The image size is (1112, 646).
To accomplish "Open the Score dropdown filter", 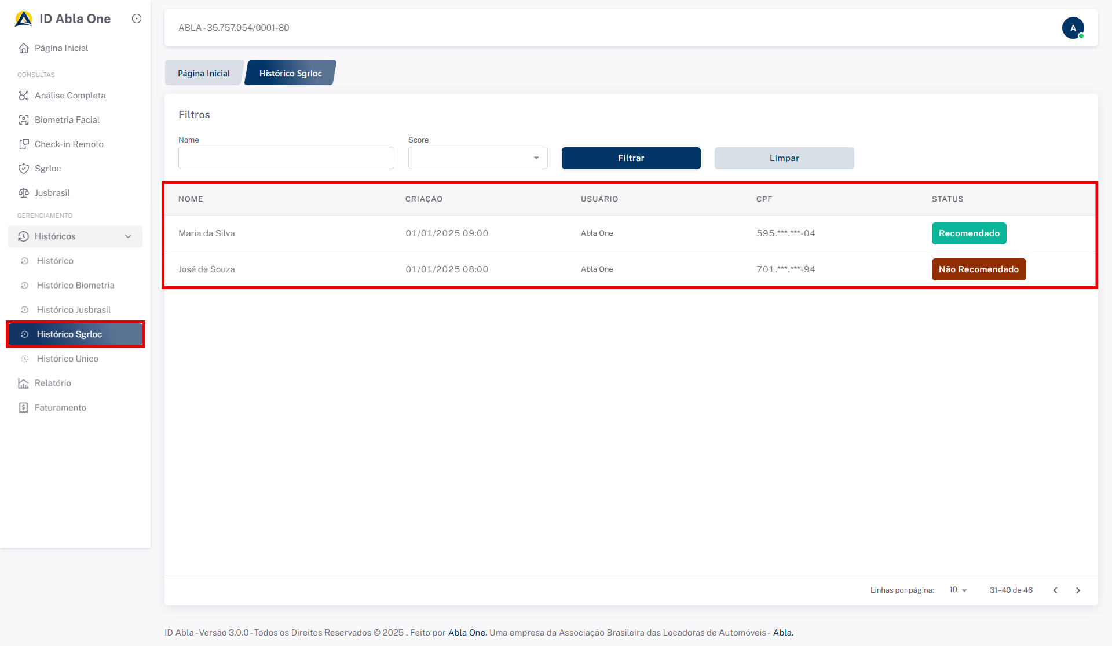I will tap(477, 158).
